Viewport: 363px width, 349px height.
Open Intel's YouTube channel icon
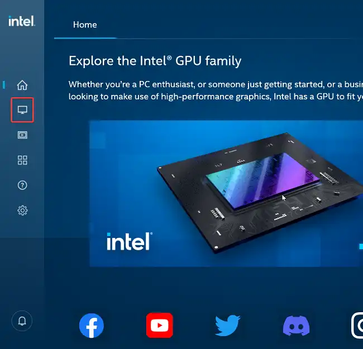pyautogui.click(x=160, y=326)
